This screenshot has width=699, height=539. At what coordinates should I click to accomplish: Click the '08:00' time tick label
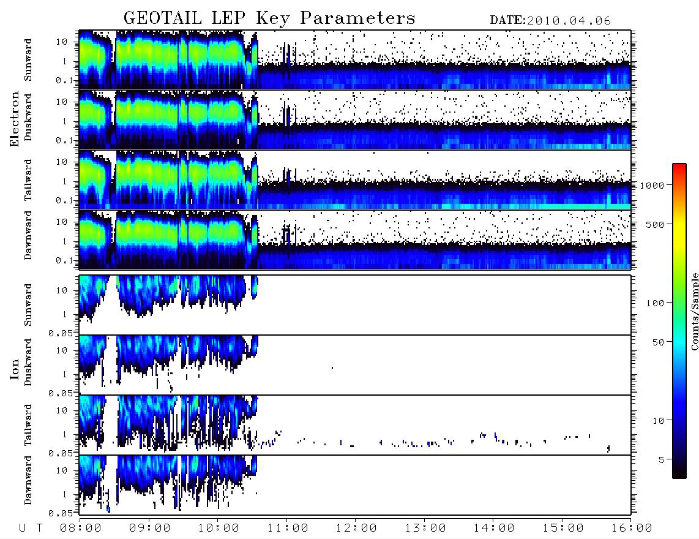(x=81, y=529)
